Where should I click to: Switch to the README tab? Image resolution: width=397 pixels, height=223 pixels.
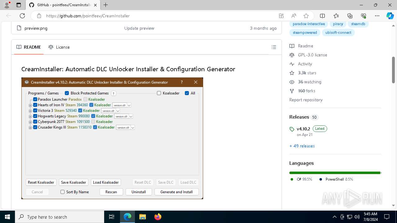click(29, 47)
